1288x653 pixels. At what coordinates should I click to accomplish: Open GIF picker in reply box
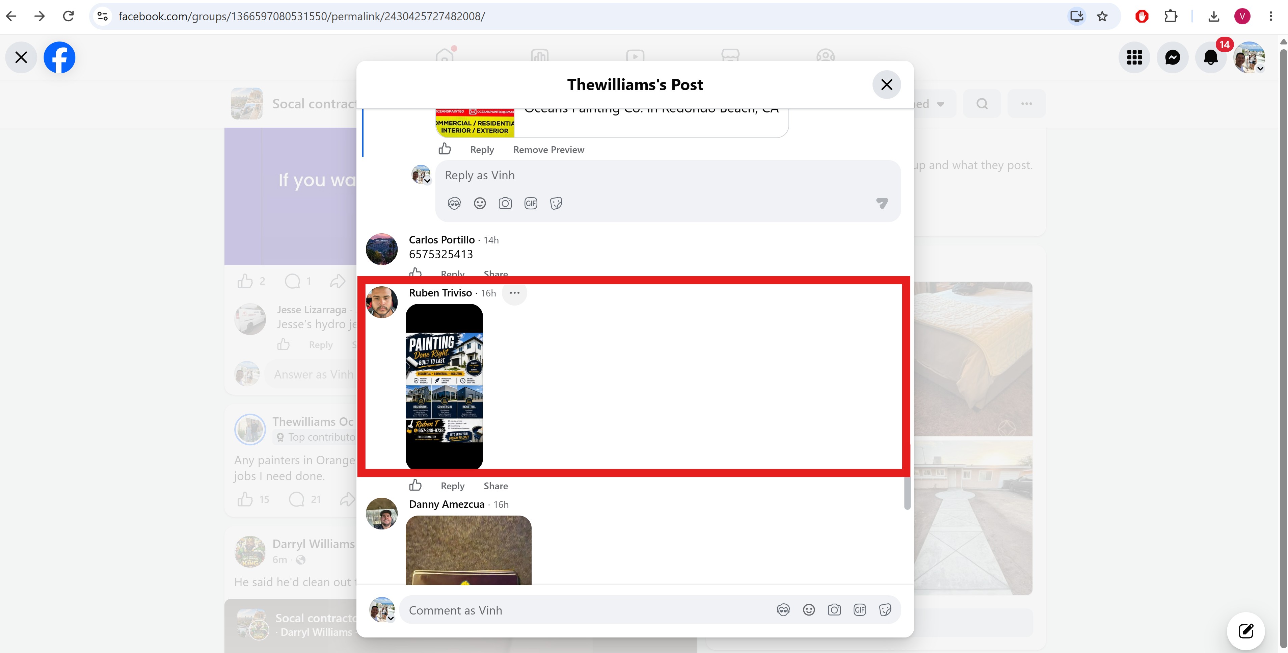531,203
